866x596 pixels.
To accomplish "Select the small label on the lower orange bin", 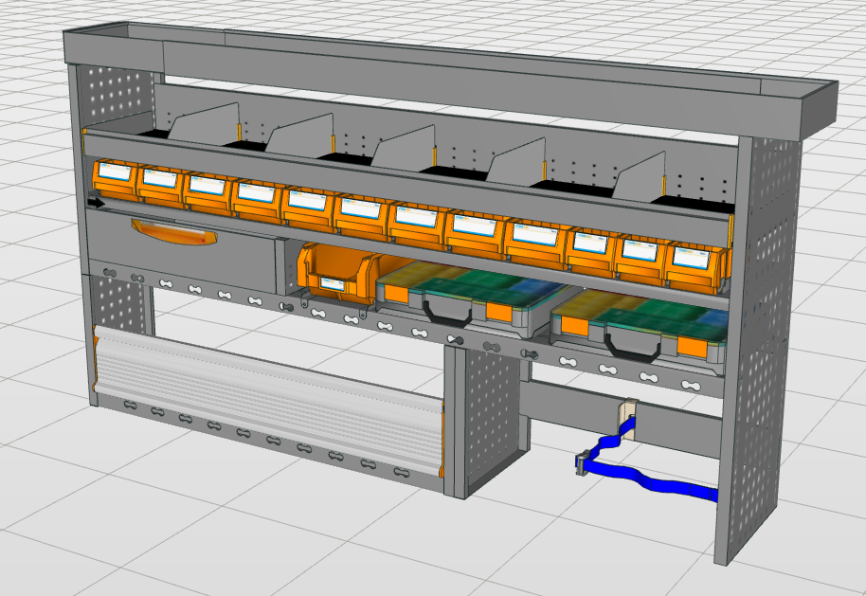I will pyautogui.click(x=334, y=281).
